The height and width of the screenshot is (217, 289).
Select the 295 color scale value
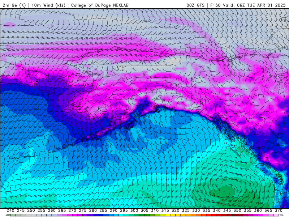124,210
